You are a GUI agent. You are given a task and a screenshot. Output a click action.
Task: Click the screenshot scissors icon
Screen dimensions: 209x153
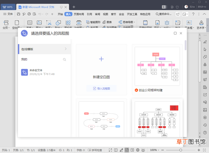coord(49,23)
